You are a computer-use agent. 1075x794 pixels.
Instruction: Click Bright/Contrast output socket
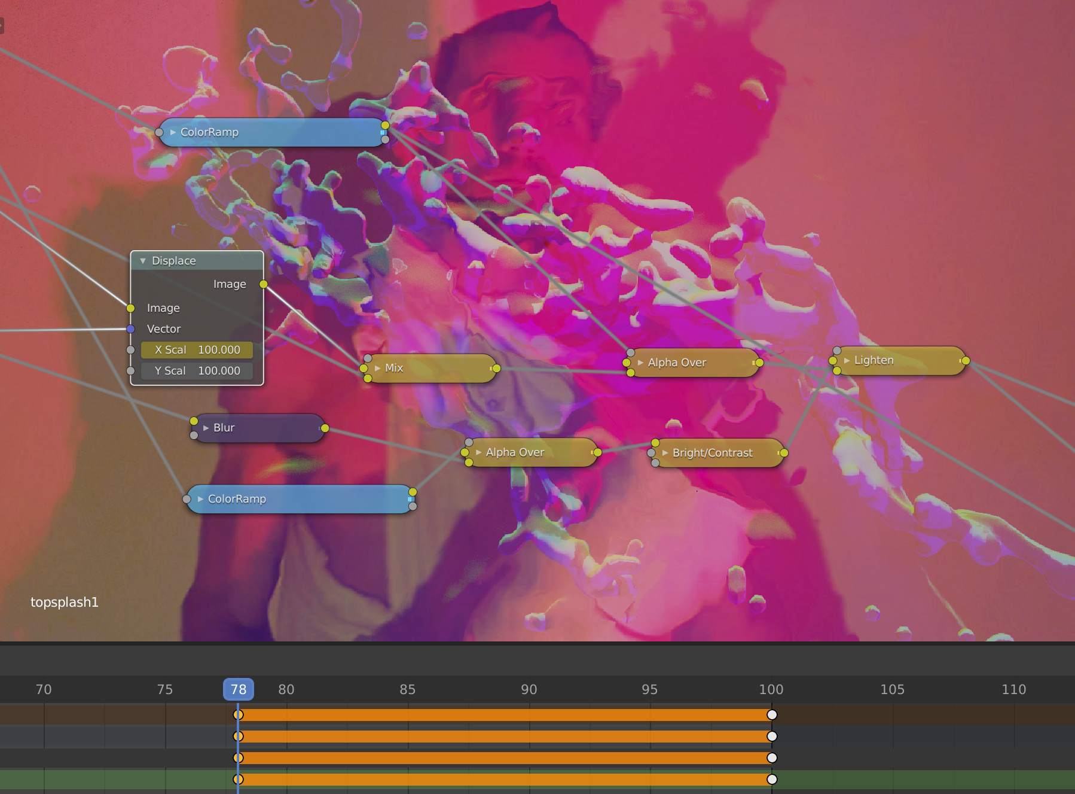click(784, 453)
